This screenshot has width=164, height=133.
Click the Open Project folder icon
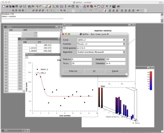click(x=21, y=6)
